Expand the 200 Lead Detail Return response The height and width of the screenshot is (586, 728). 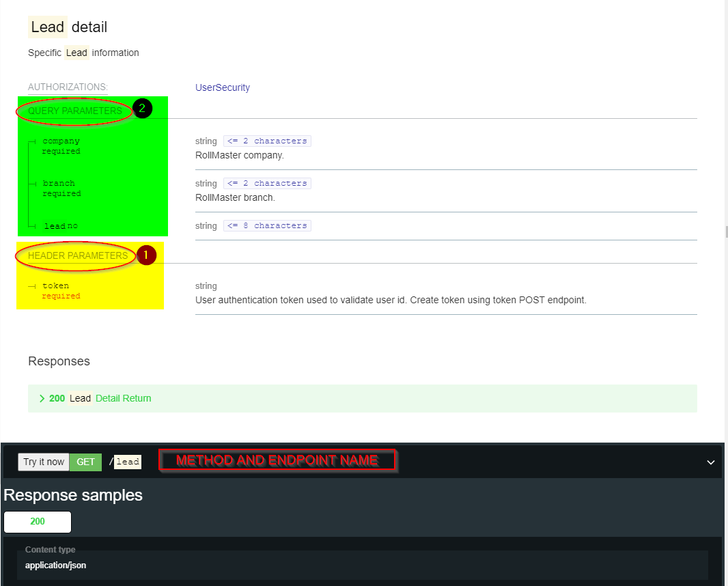coord(362,398)
